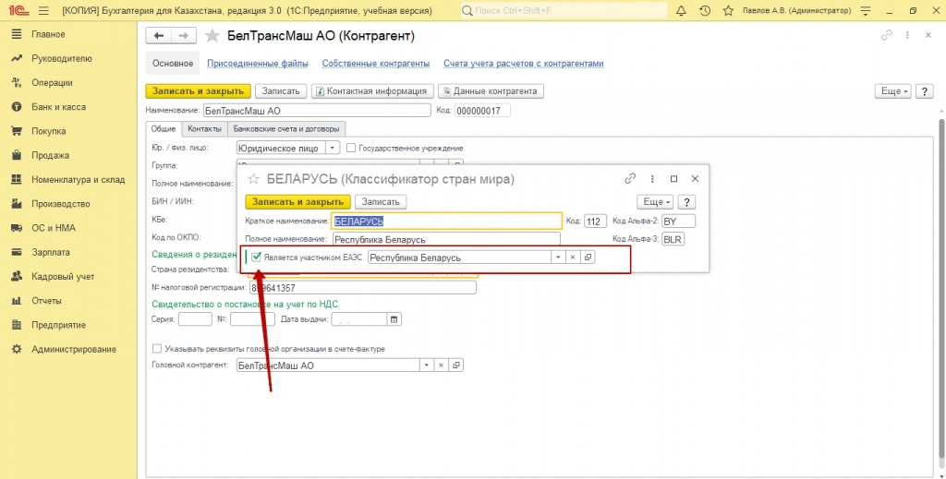This screenshot has width=946, height=479.
Task: Open Администрирование section
Action: pyautogui.click(x=74, y=349)
